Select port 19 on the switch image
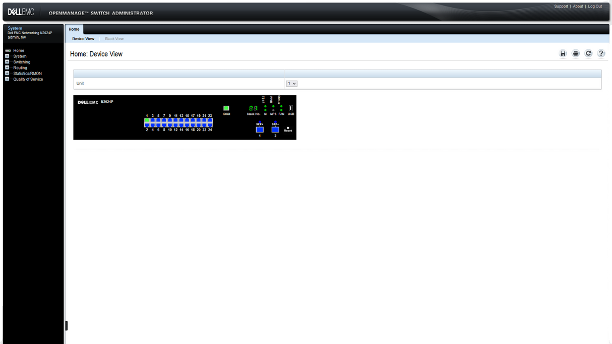Image resolution: width=612 pixels, height=344 pixels. pos(199,120)
